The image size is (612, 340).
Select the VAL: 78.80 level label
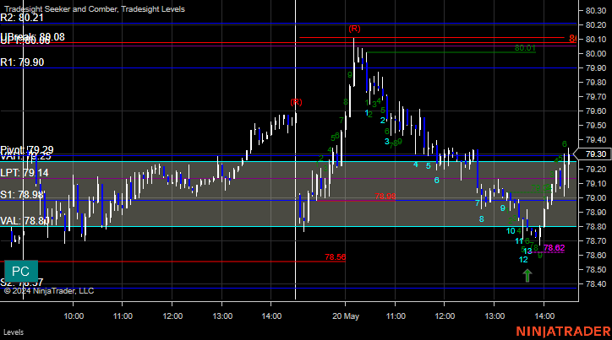(25, 221)
